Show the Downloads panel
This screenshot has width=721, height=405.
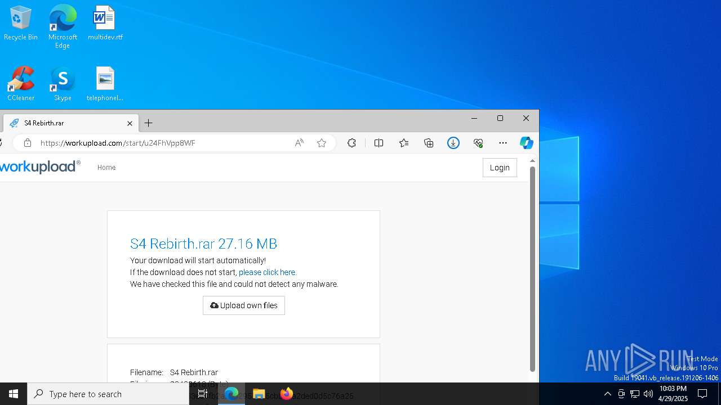pos(453,143)
